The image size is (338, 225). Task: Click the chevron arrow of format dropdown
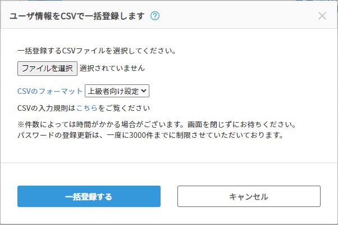(144, 91)
